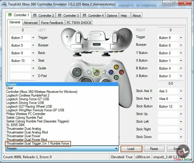Open the Options tab
The width and height of the screenshot is (194, 163).
click(x=112, y=16)
